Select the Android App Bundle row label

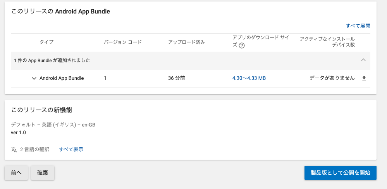(62, 78)
